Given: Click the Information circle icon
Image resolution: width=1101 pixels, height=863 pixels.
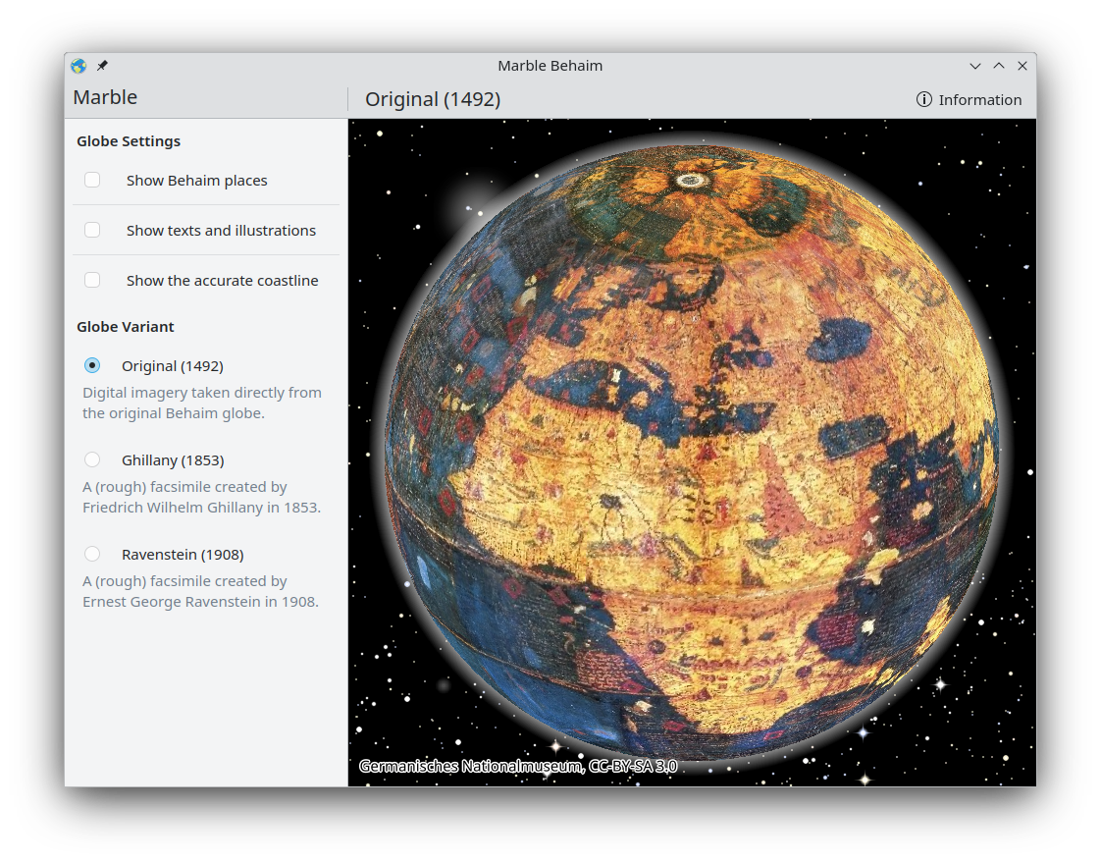Looking at the screenshot, I should [923, 100].
